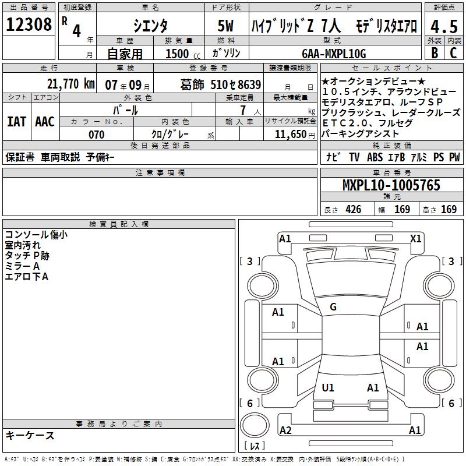Click the air conditioner value AAC
The width and height of the screenshot is (466, 466).
click(45, 122)
